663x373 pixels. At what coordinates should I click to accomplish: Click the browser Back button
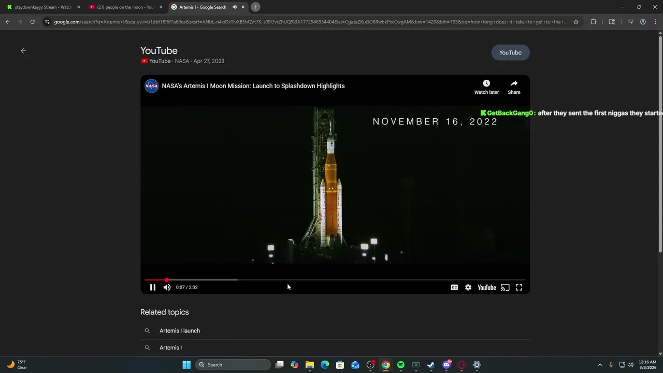click(x=7, y=22)
